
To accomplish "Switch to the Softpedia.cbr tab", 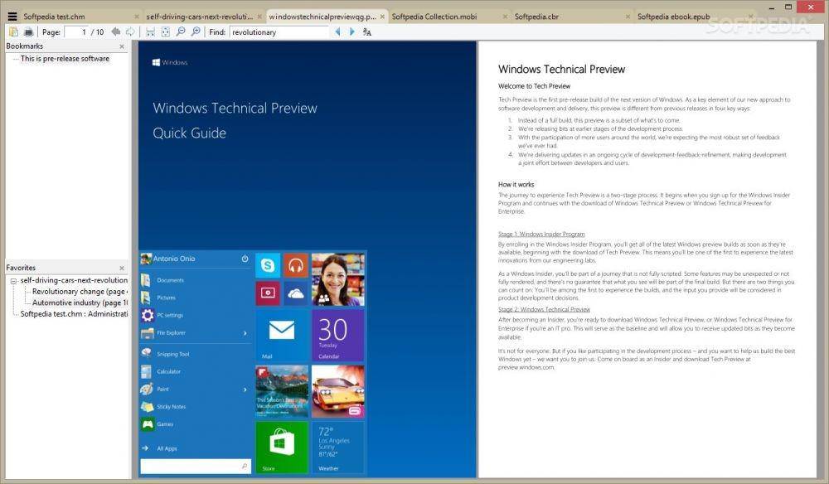I will tap(536, 17).
